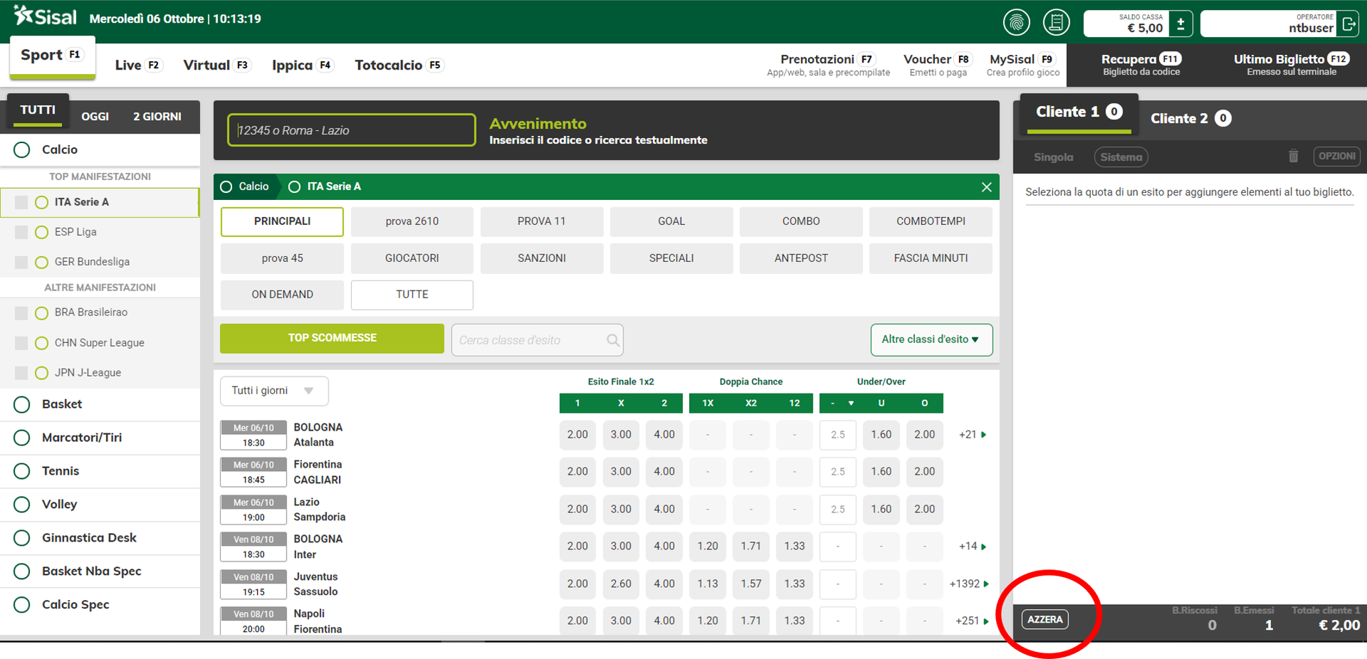Select the OGGI filter tab

click(x=95, y=117)
